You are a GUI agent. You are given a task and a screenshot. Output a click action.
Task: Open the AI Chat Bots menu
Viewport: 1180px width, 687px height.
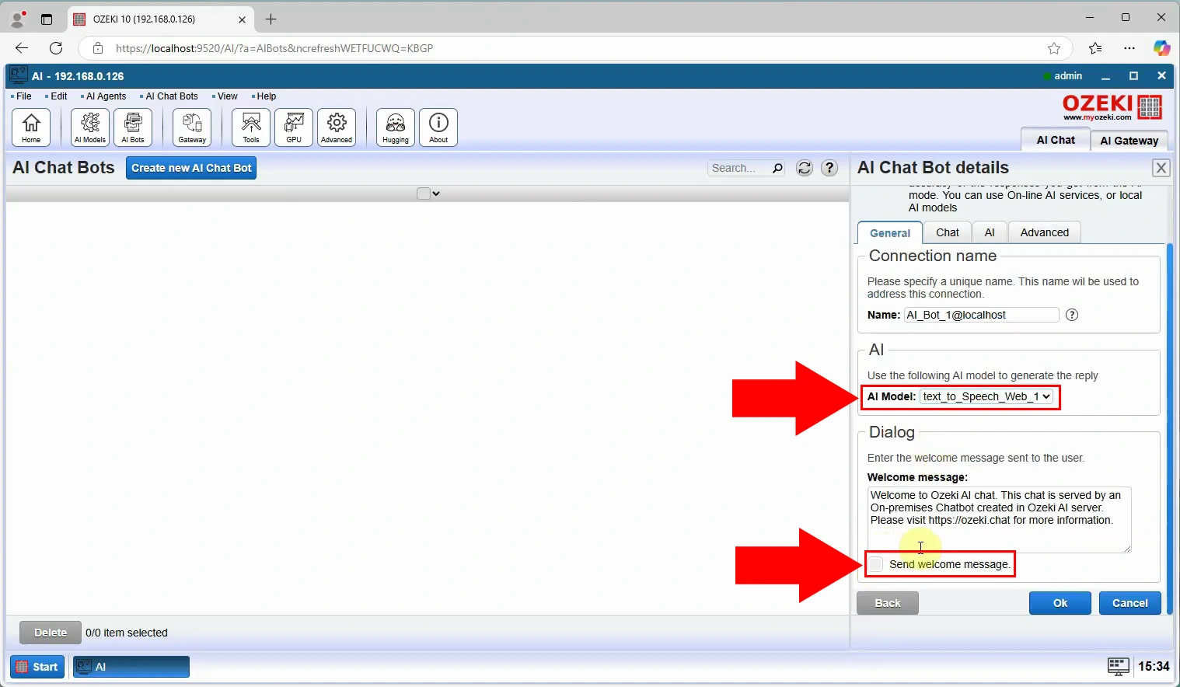pos(171,96)
